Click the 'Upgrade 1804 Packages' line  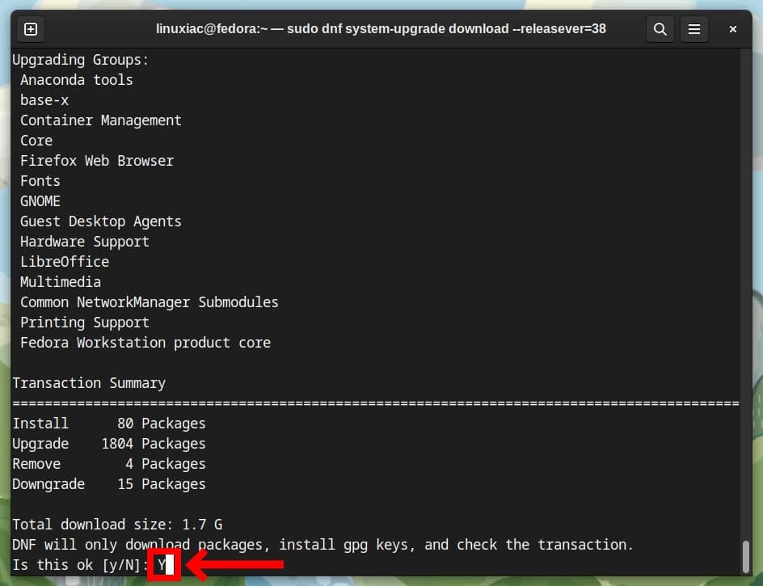click(x=109, y=444)
